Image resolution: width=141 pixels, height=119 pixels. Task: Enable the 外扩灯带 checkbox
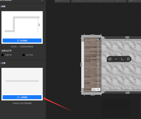click(x=24, y=55)
